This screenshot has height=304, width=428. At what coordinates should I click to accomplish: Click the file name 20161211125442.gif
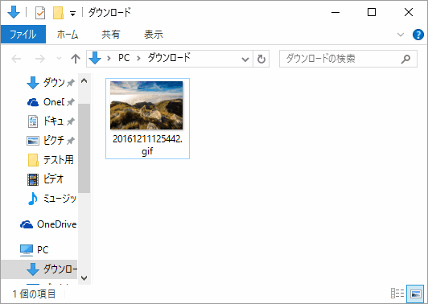tap(147, 145)
